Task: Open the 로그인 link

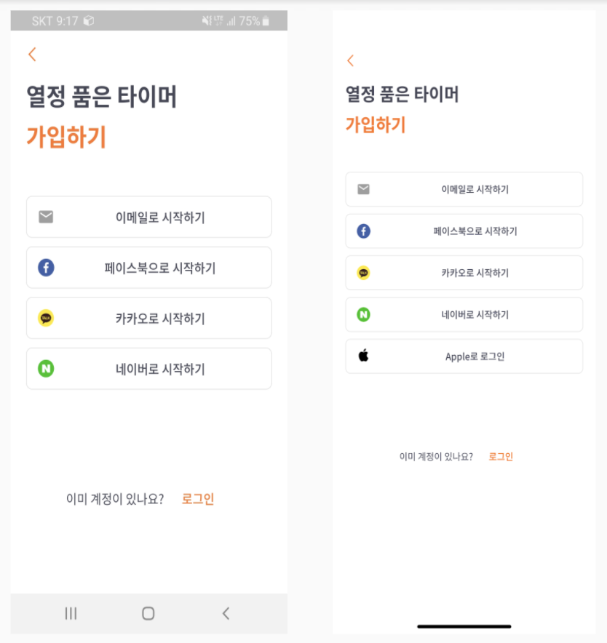Action: tap(197, 498)
